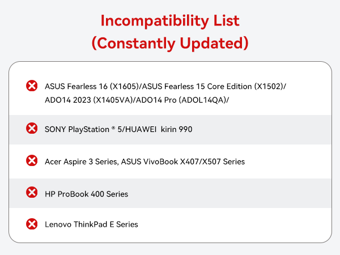The width and height of the screenshot is (340, 255).
Task: Click the red X beside HP ProBook 400 Series
Action: tap(32, 193)
